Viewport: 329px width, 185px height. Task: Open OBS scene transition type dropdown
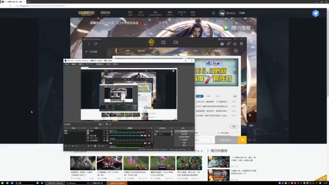tap(162, 131)
